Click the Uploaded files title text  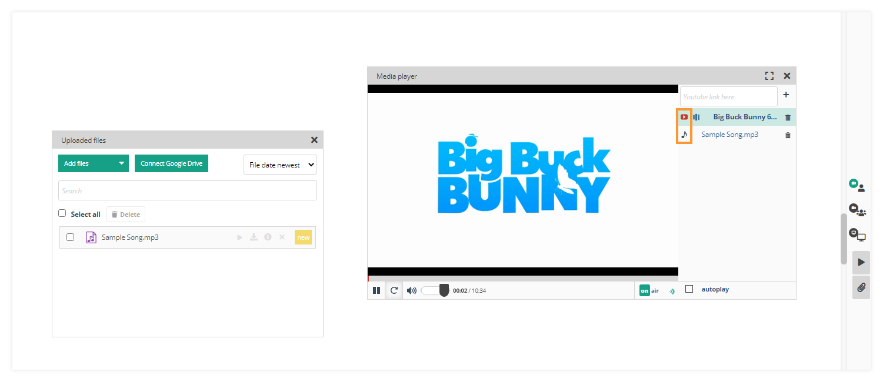[x=84, y=140]
